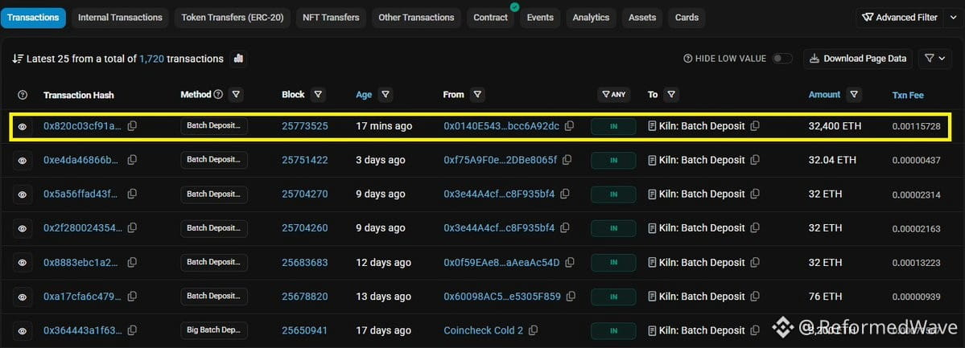The width and height of the screenshot is (965, 348).
Task: Open the Method column filter
Action: coord(236,95)
